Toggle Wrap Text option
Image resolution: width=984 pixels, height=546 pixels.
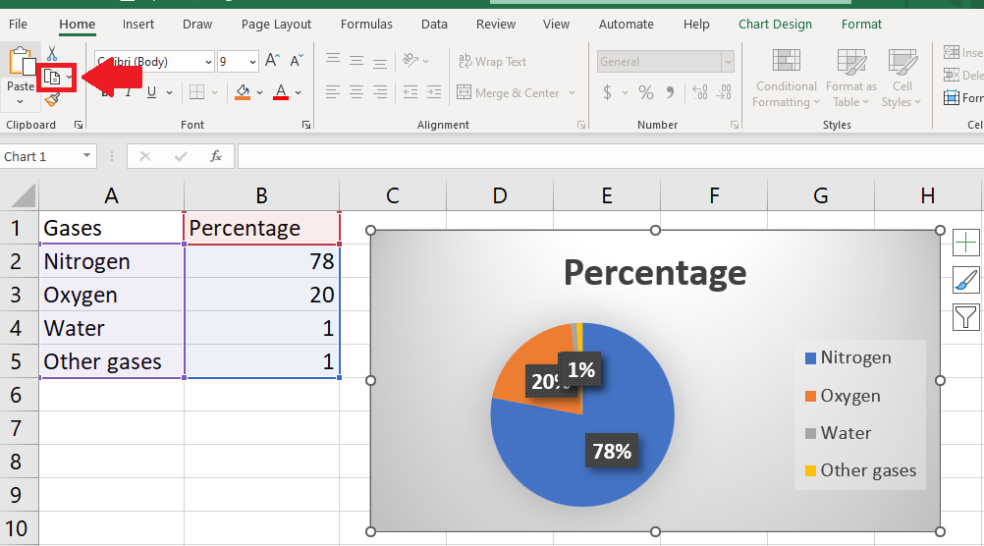492,62
